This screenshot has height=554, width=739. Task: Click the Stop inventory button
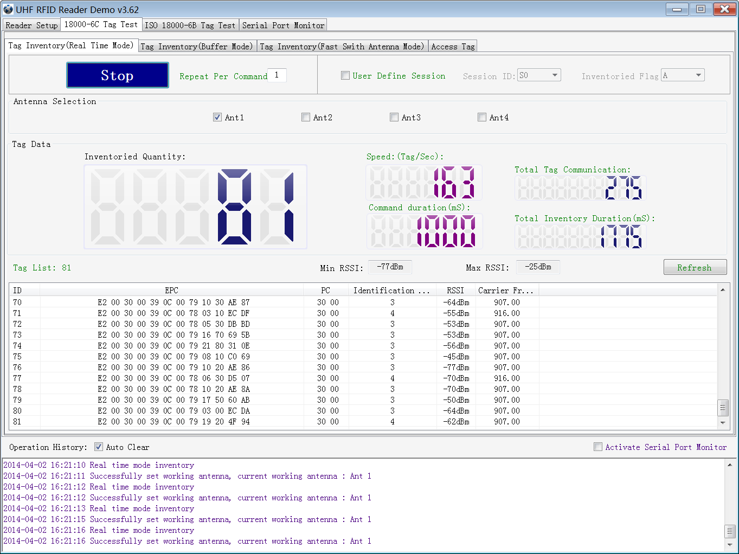(117, 75)
